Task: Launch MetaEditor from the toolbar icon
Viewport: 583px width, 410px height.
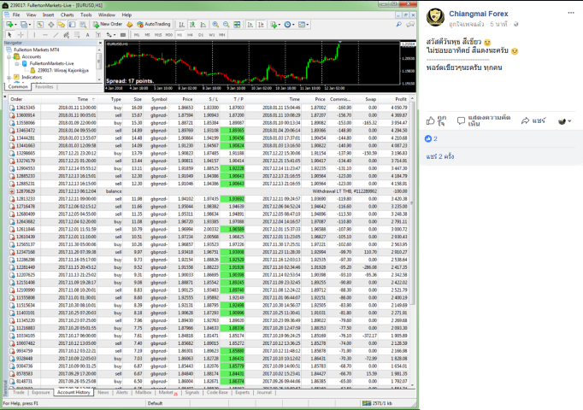Action: [x=130, y=25]
